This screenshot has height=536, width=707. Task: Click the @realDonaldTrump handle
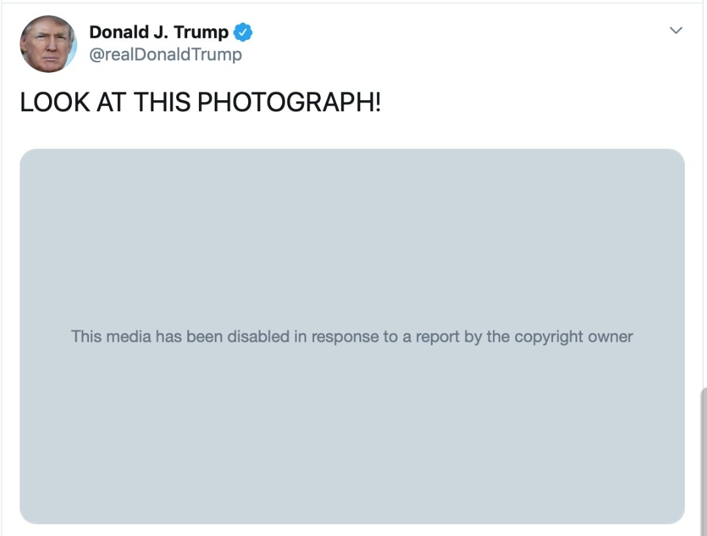tap(165, 54)
